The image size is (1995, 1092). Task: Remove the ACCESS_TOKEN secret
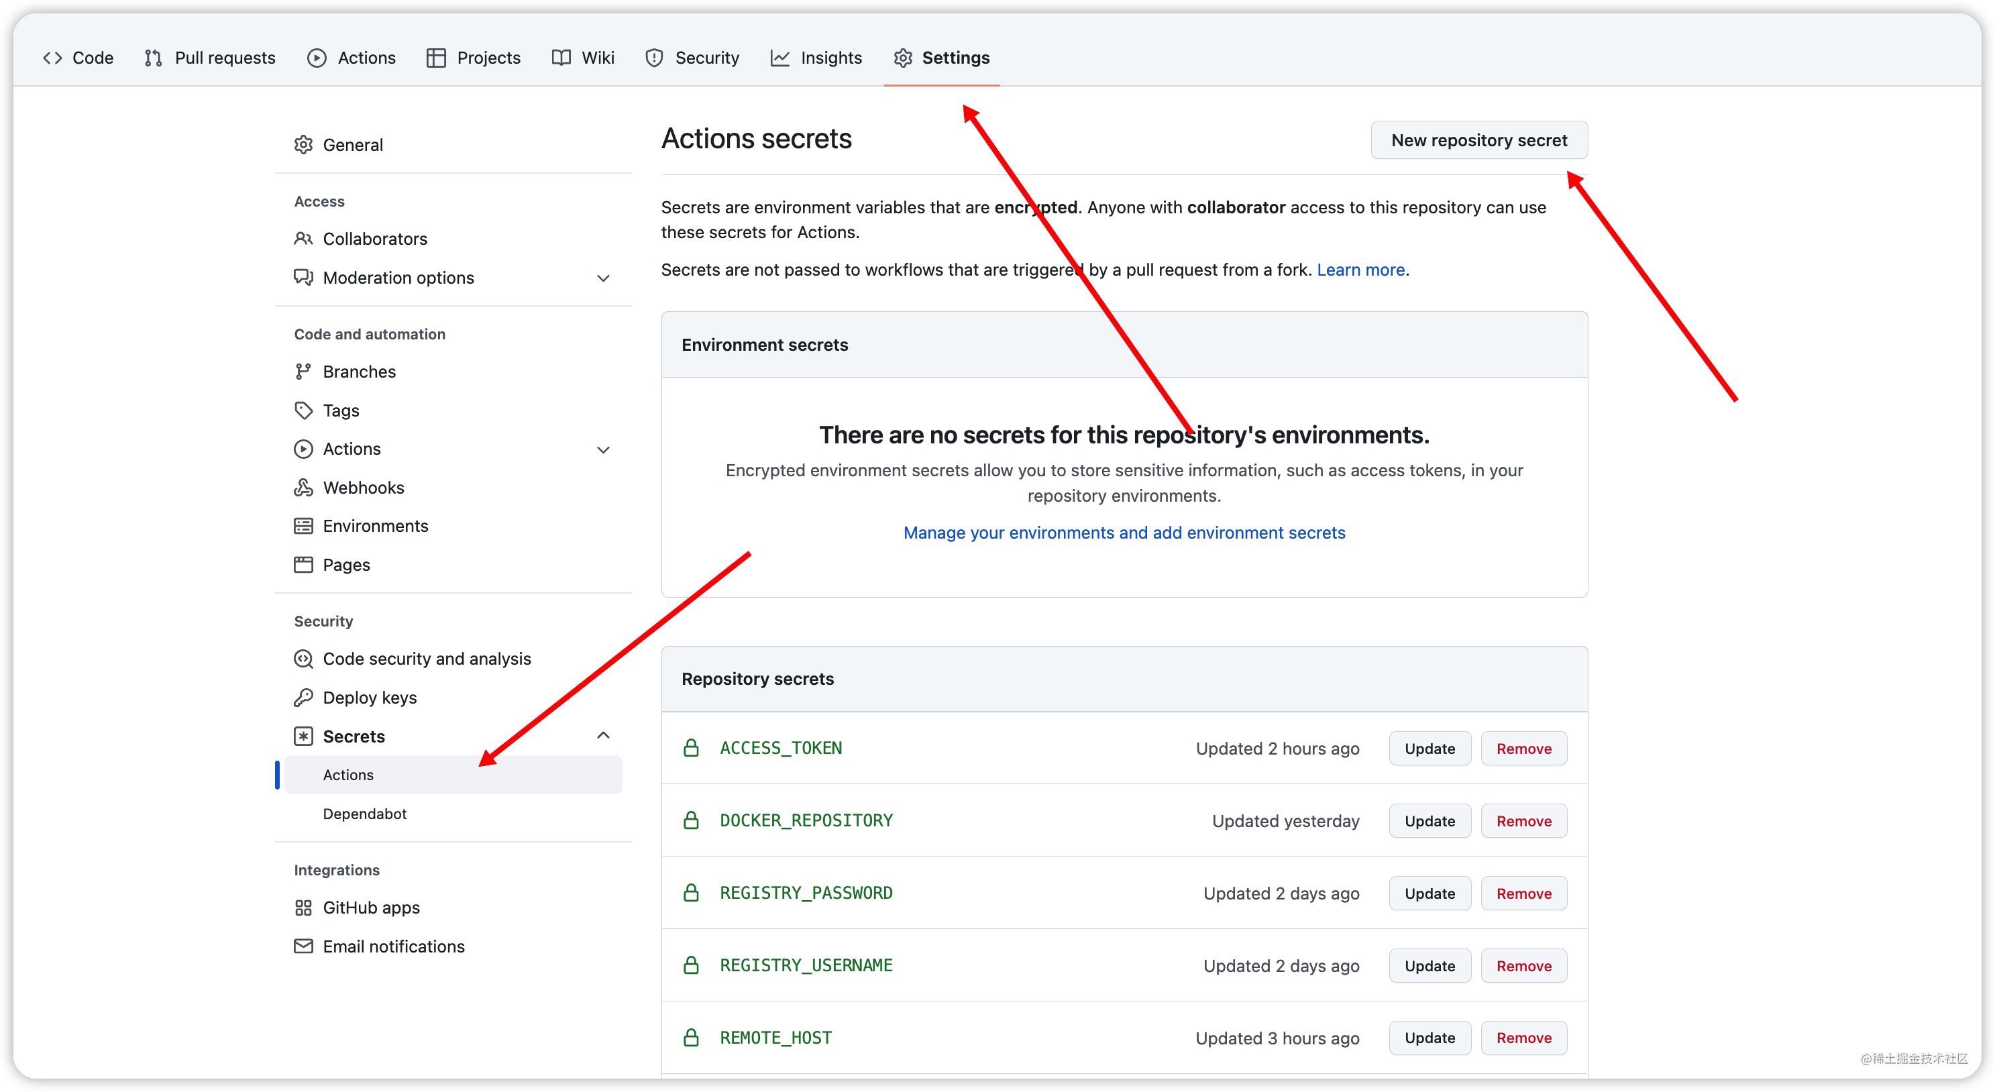1524,749
